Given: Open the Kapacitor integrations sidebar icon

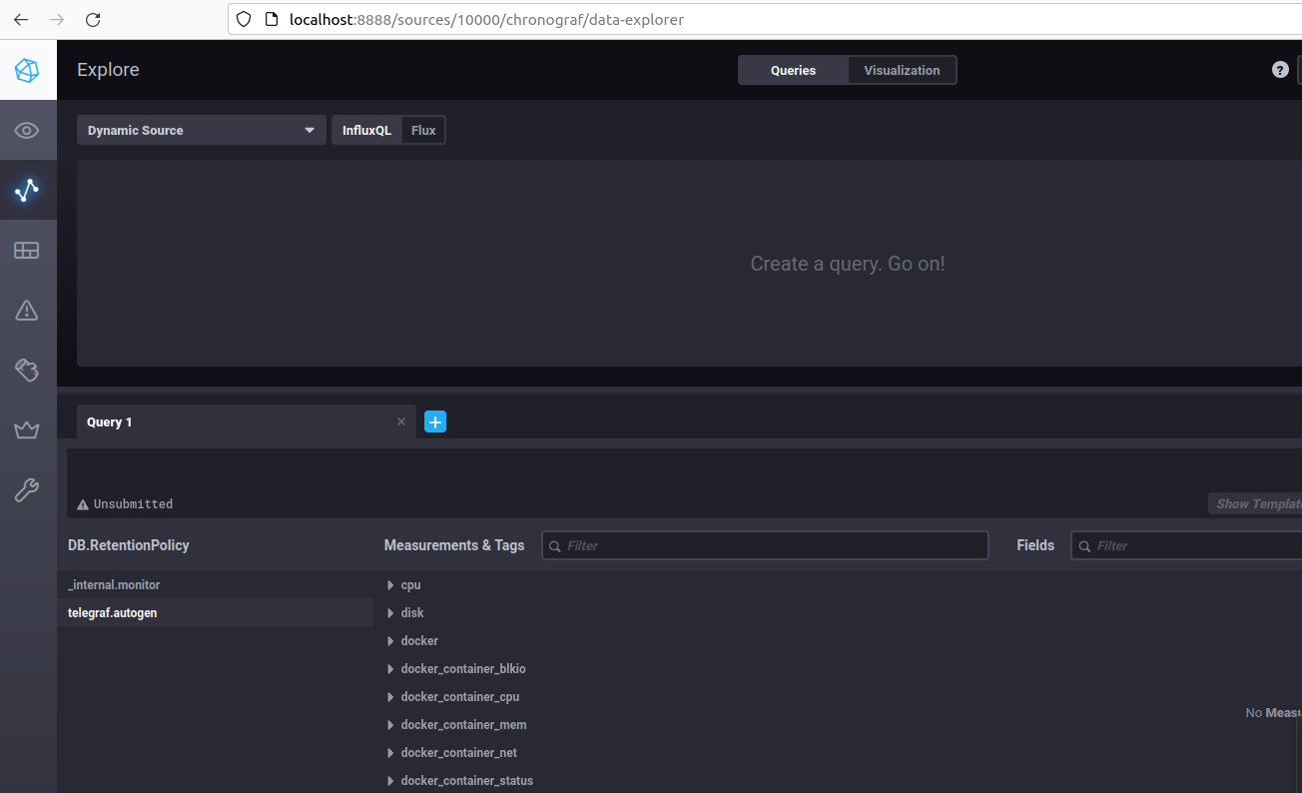Looking at the screenshot, I should 28,370.
